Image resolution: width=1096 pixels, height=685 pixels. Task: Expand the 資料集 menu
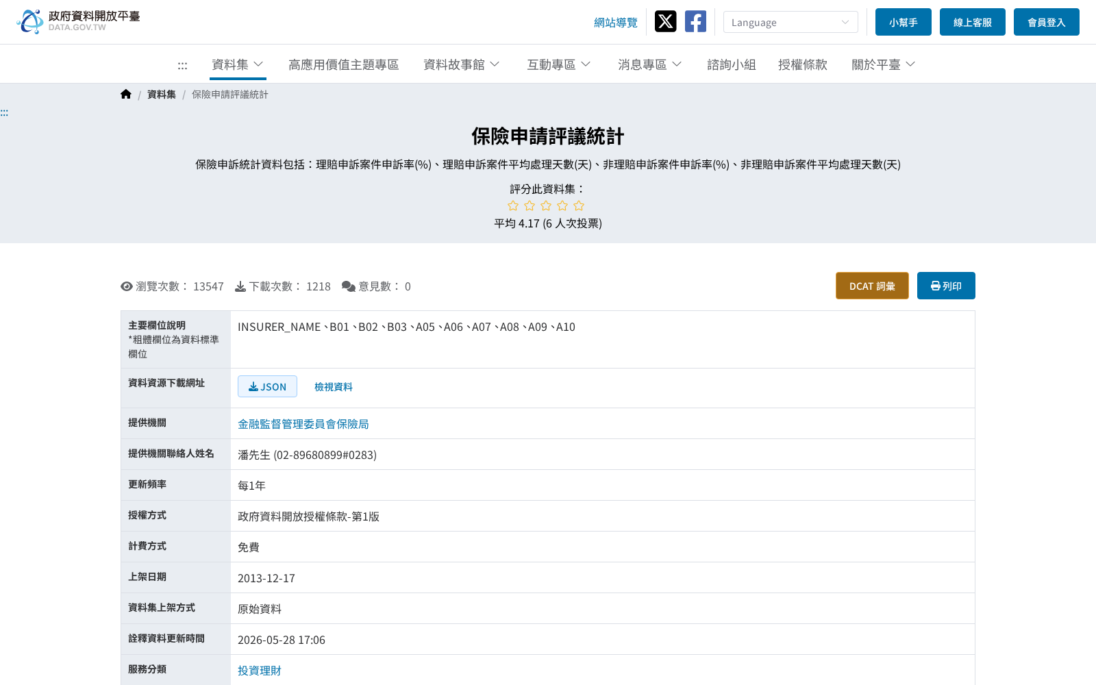pyautogui.click(x=238, y=64)
